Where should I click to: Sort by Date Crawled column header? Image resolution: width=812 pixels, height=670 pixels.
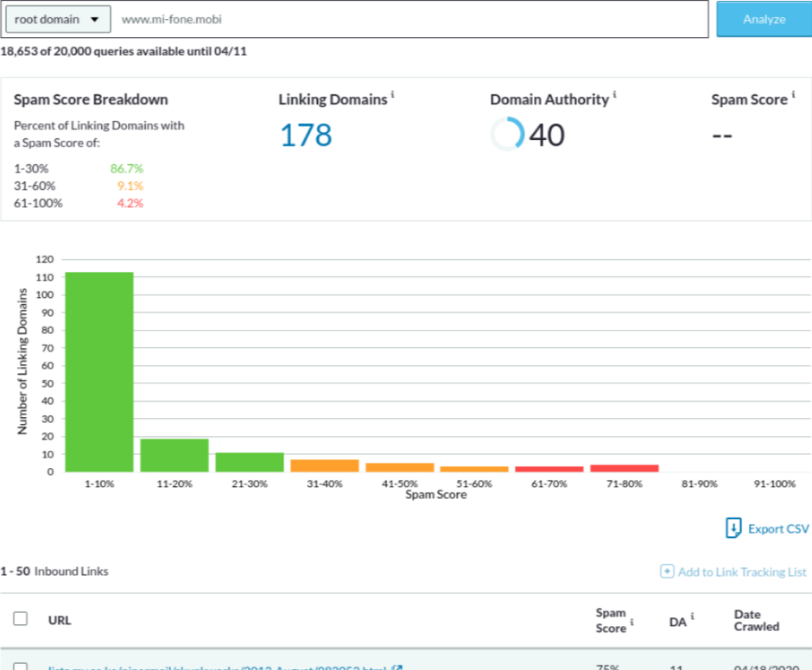tap(756, 620)
